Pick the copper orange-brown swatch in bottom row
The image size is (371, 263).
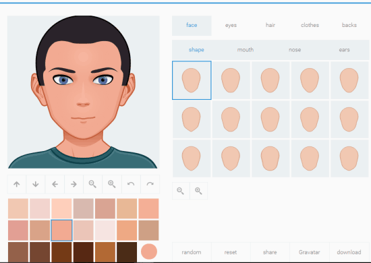tap(105, 252)
